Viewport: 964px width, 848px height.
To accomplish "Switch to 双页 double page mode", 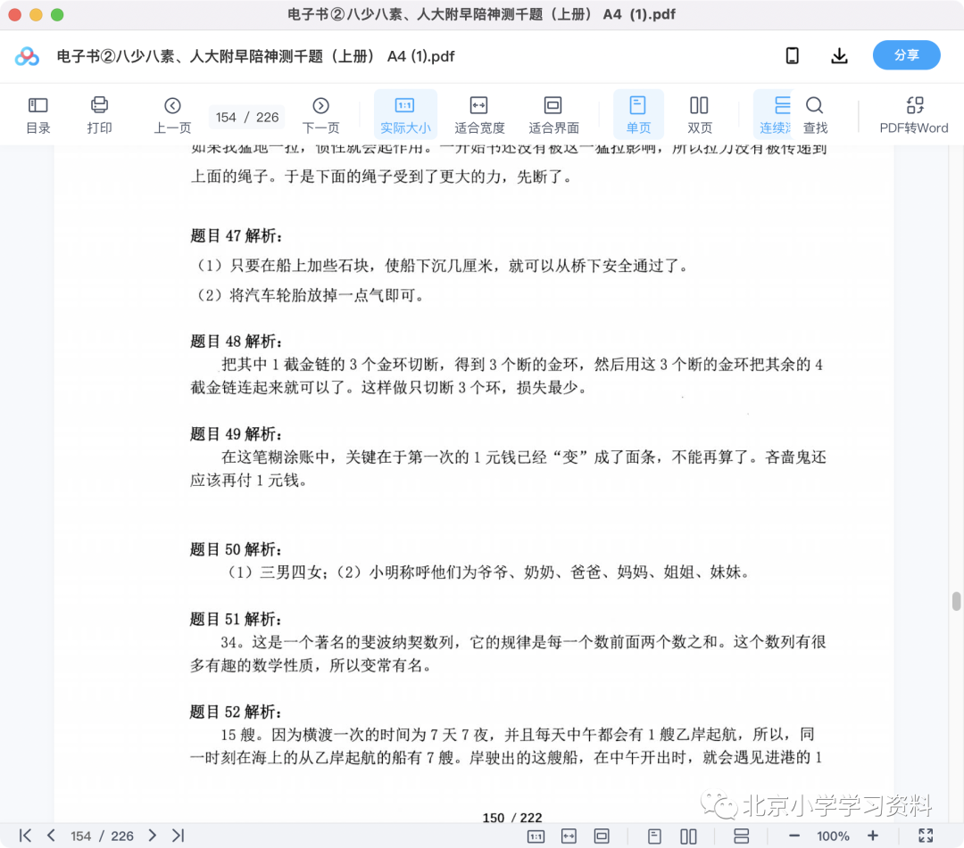I will click(x=700, y=115).
